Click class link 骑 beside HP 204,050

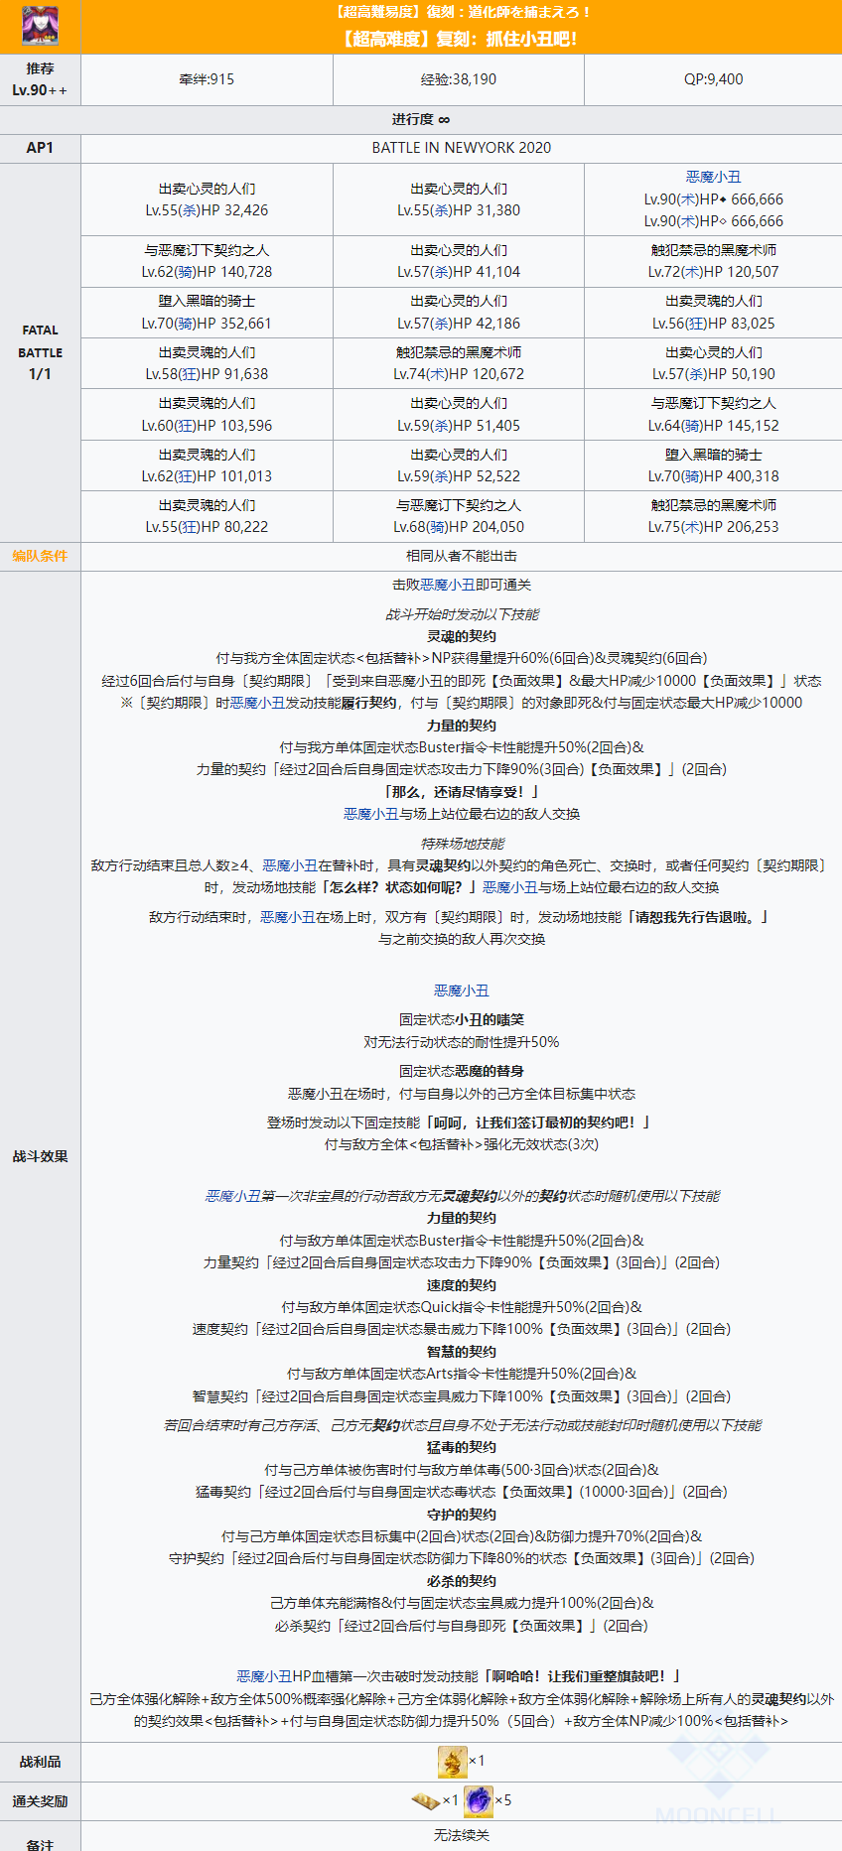(x=438, y=527)
